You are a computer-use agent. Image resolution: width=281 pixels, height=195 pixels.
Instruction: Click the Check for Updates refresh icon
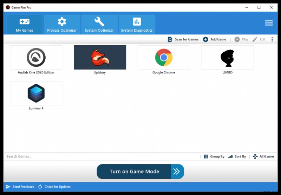(x=40, y=187)
